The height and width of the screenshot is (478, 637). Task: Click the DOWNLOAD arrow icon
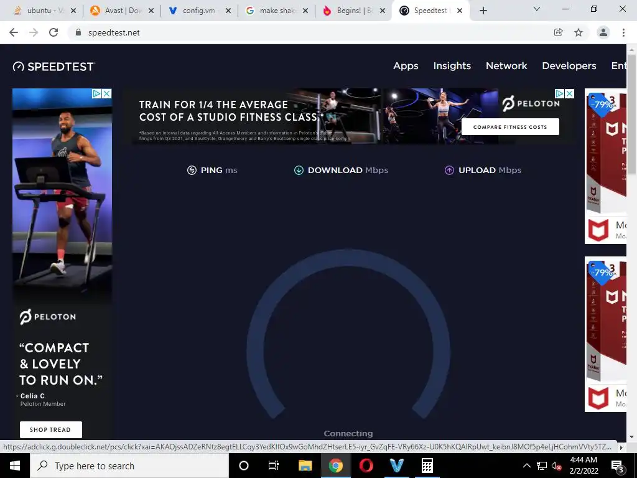pos(299,171)
